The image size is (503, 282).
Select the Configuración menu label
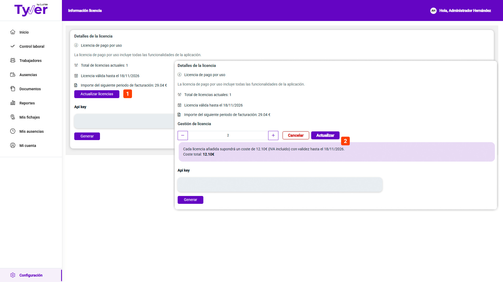click(31, 275)
